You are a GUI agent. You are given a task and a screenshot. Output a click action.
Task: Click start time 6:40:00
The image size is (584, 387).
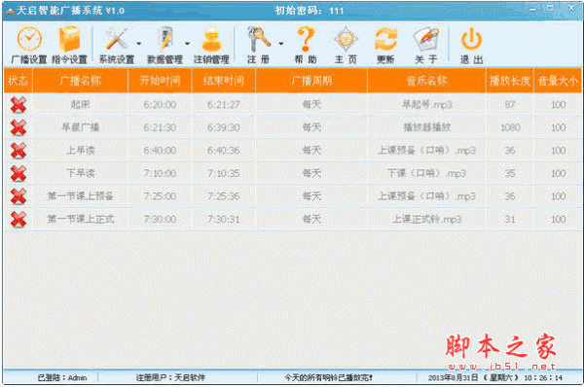(x=160, y=151)
